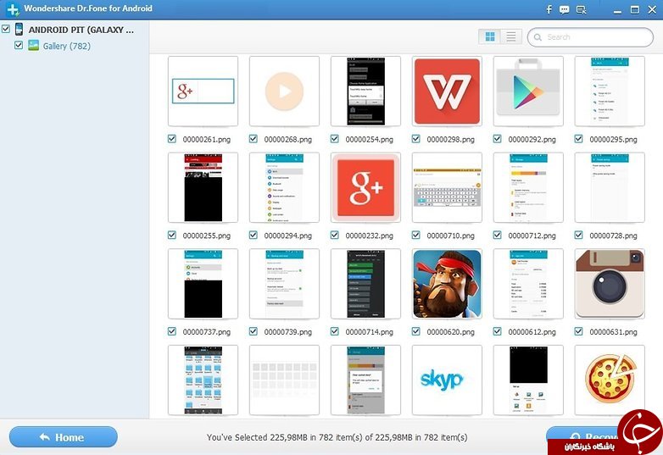Toggle the Gallery (782) checkbox
The image size is (663, 455).
pyautogui.click(x=19, y=45)
